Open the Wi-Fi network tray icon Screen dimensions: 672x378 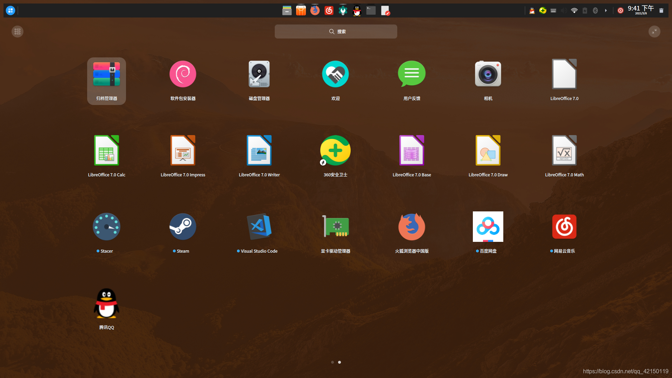coord(574,10)
